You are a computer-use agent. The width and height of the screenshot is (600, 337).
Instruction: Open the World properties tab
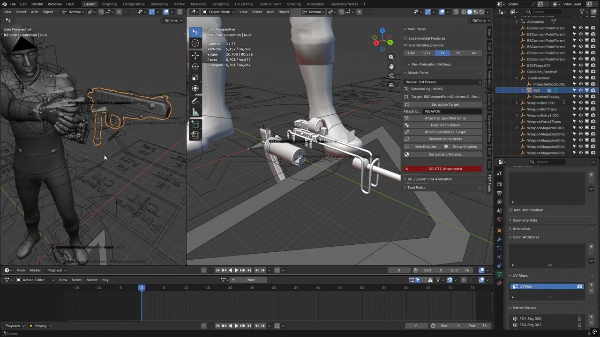(499, 220)
